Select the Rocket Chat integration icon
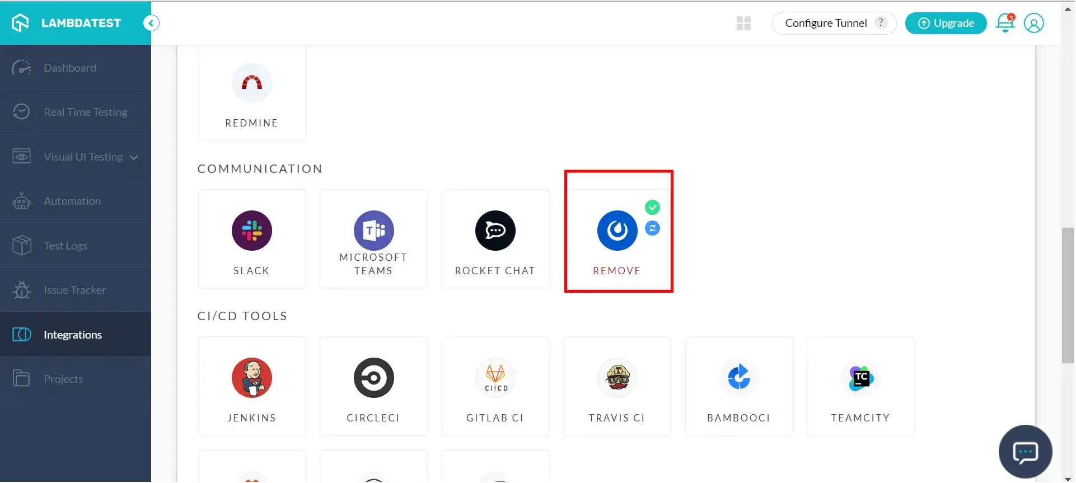This screenshot has width=1076, height=483. point(495,231)
